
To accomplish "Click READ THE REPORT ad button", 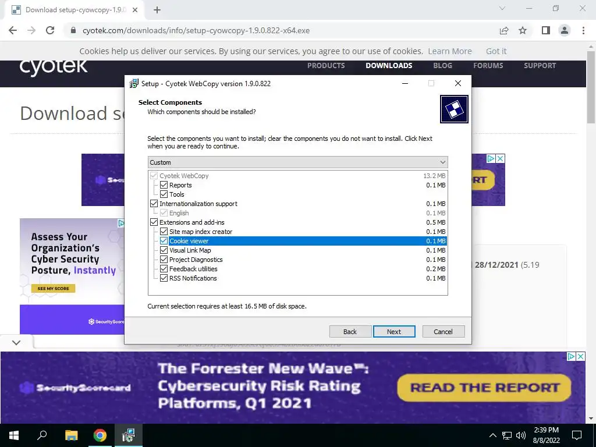I will tap(484, 388).
